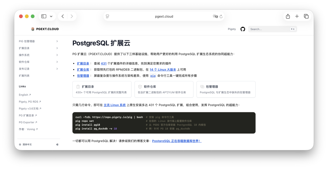Expand the 扩展目录 sidebar chevron
Image resolution: width=328 pixels, height=169 pixels.
[57, 48]
